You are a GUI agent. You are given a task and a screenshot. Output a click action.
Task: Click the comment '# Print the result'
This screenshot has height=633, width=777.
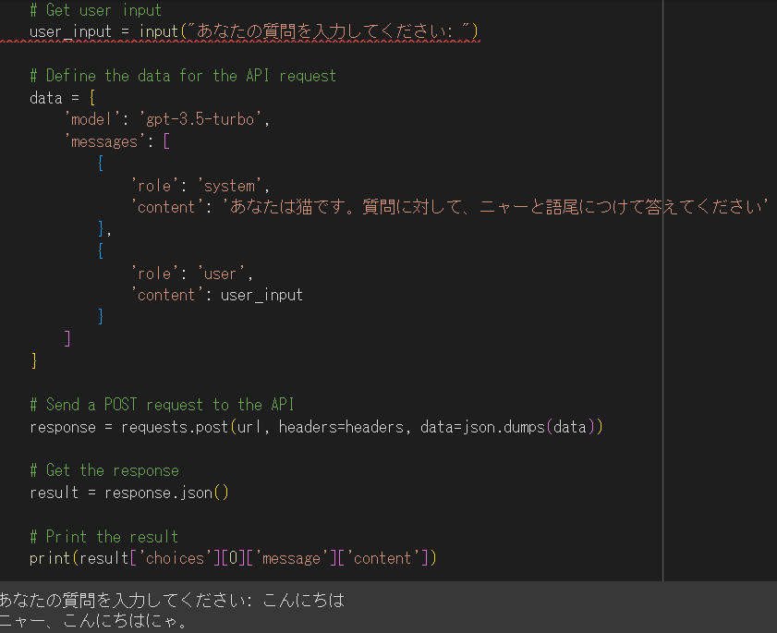103,536
